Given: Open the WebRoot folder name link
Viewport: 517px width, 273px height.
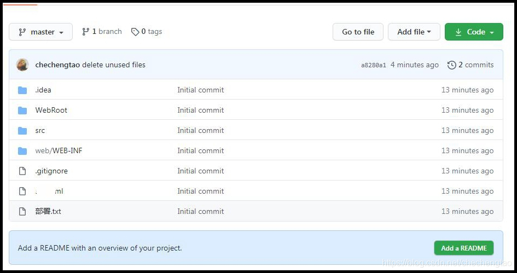Looking at the screenshot, I should [x=51, y=111].
